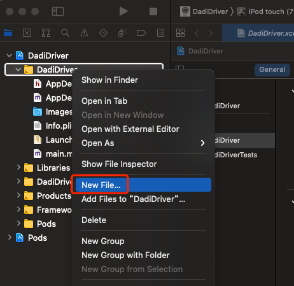Show the Issue navigator warning icon

[x=84, y=33]
